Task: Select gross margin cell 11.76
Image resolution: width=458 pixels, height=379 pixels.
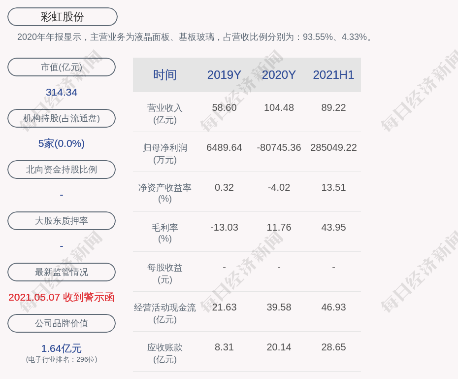Action: pos(279,227)
